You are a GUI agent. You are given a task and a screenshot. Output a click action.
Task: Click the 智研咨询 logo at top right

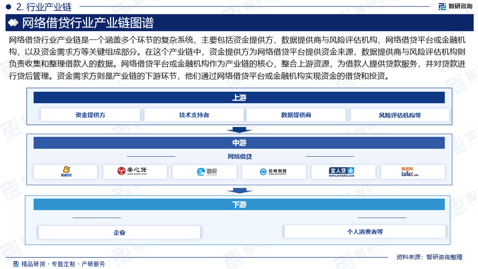tap(455, 6)
